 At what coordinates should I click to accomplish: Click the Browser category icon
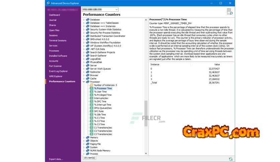pyautogui.click(x=87, y=75)
